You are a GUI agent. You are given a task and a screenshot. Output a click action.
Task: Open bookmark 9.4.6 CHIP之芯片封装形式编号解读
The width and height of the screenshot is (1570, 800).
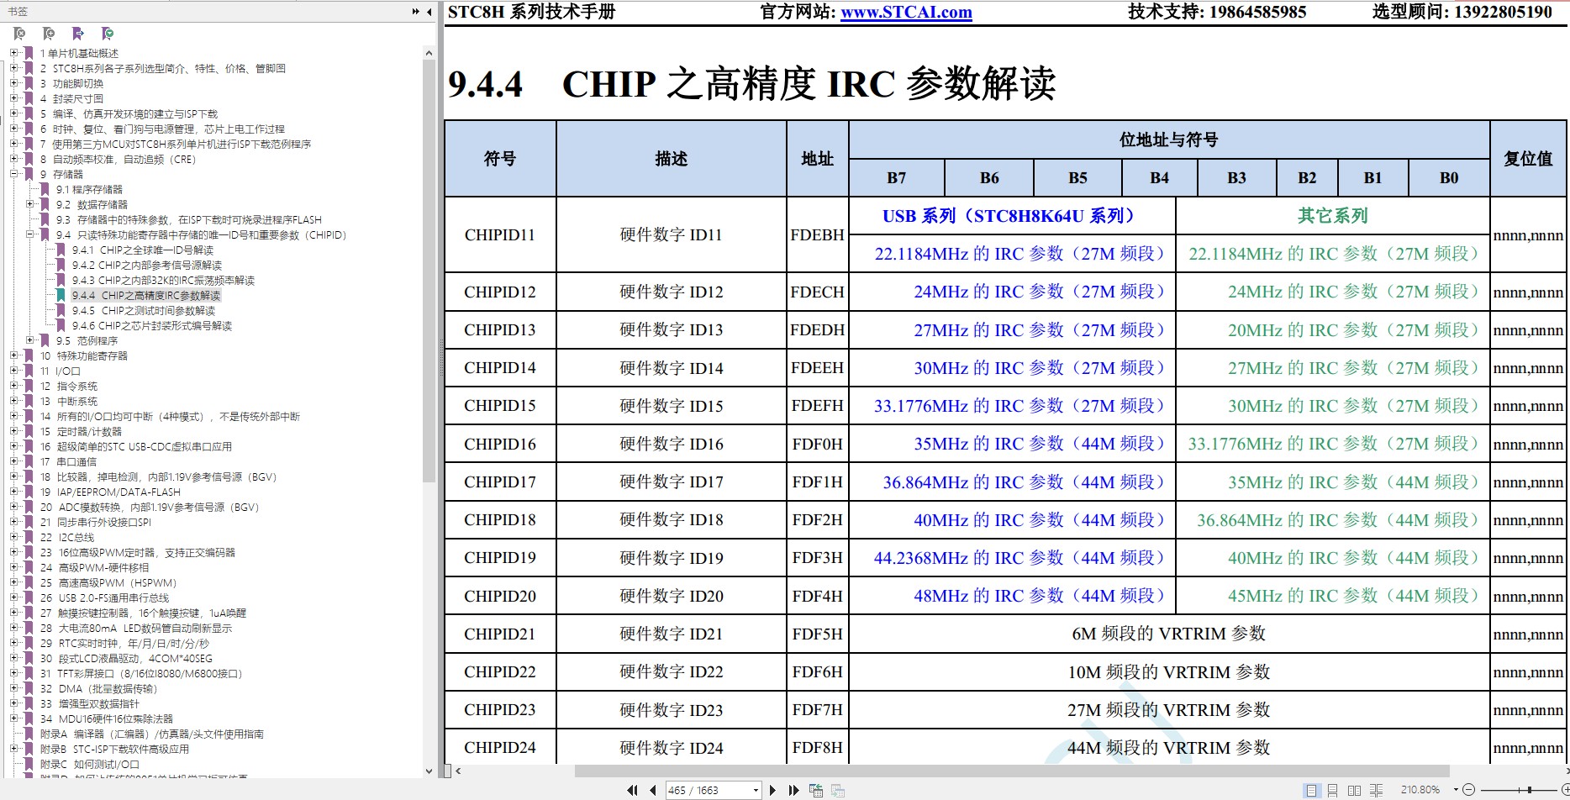(151, 325)
